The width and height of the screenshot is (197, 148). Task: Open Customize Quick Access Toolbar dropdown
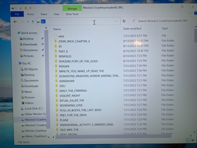pos(30,8)
